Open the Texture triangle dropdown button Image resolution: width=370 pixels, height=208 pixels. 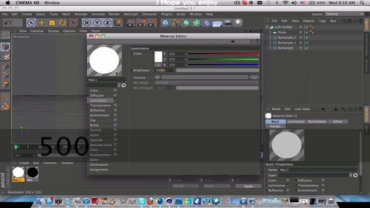[x=157, y=77]
